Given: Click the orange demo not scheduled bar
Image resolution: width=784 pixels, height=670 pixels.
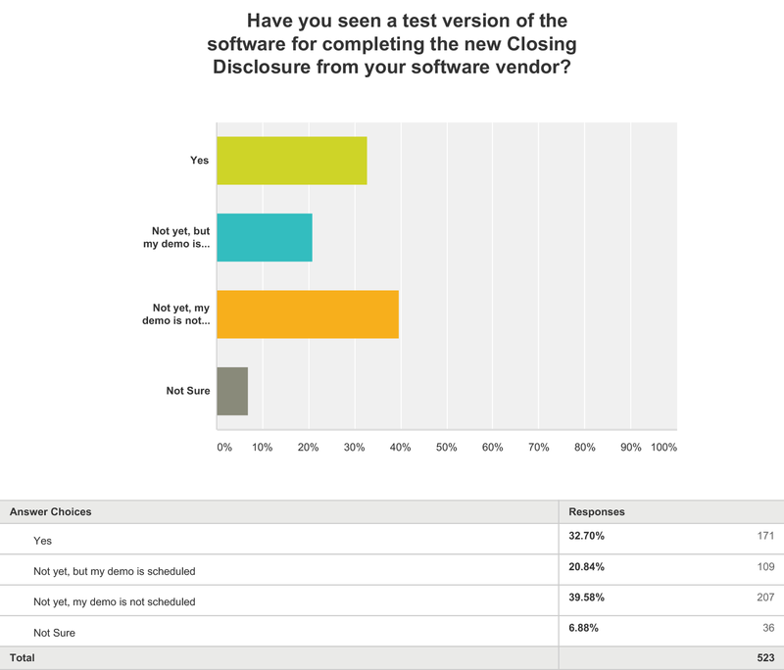Looking at the screenshot, I should (x=307, y=314).
